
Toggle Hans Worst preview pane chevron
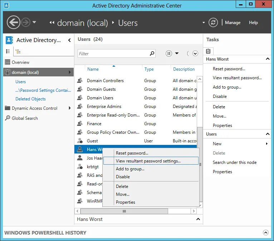tap(198, 219)
